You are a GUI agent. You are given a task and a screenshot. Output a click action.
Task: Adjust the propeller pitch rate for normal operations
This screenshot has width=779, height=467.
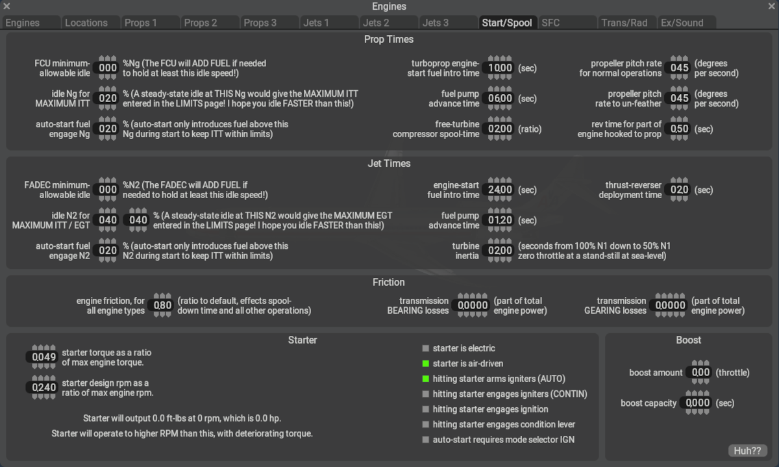point(679,68)
